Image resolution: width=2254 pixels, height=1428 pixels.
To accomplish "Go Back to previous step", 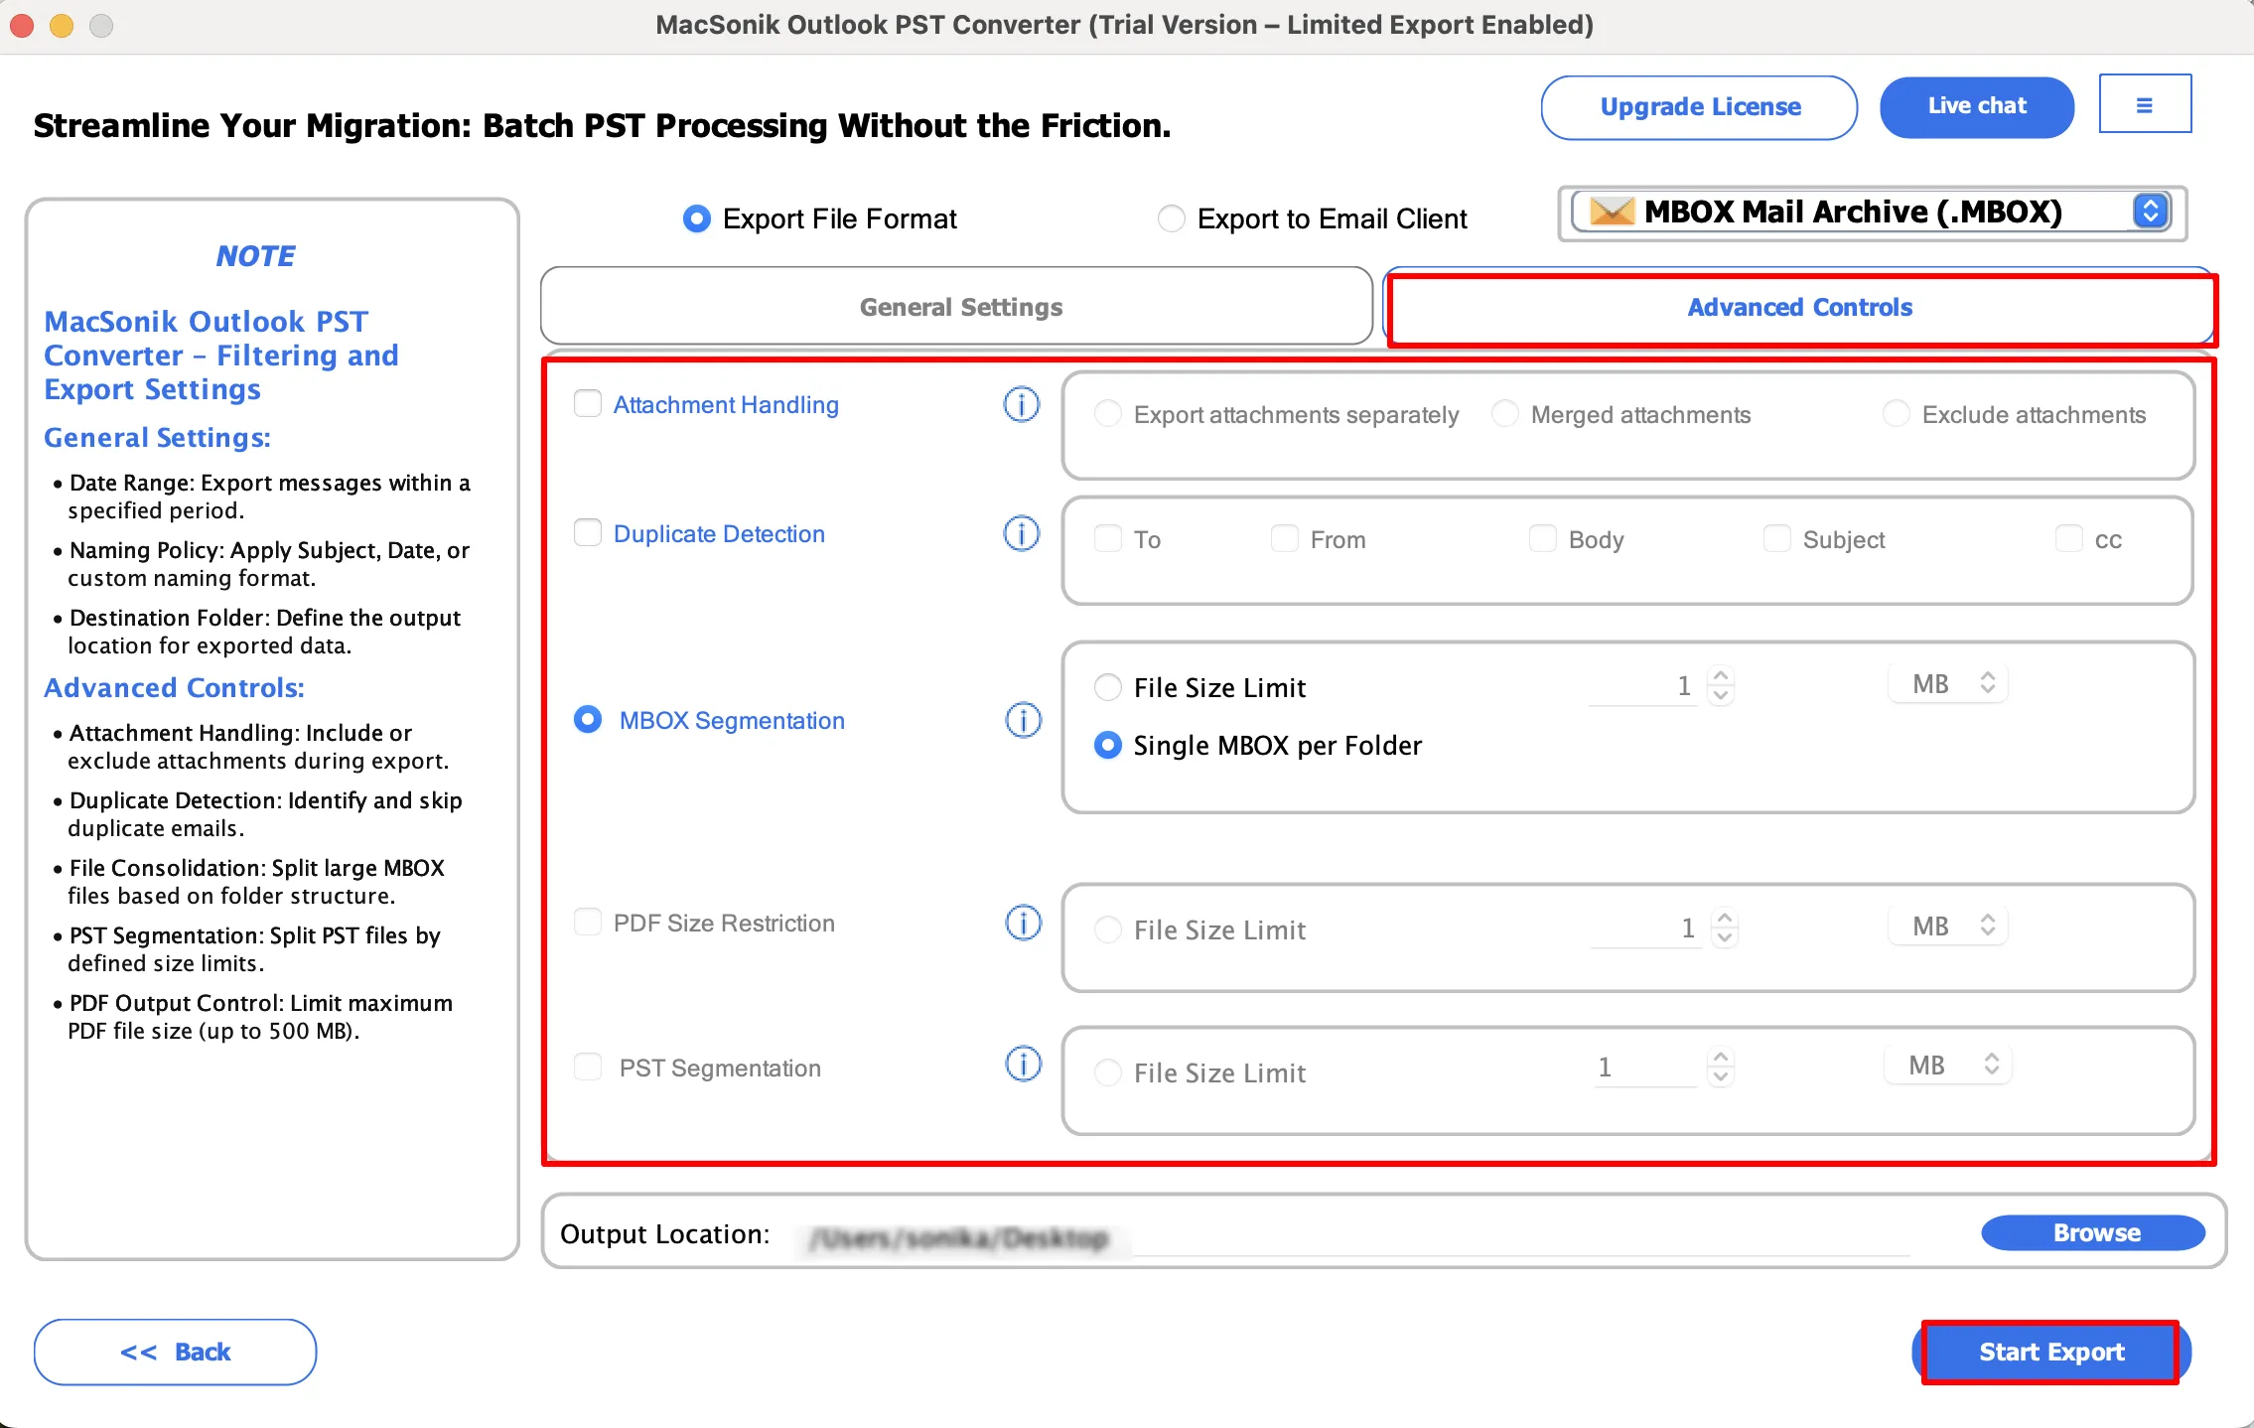I will (175, 1352).
